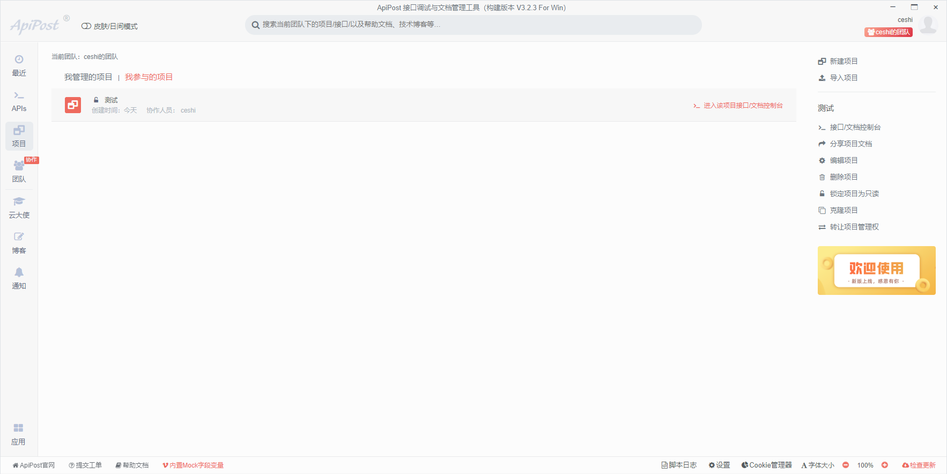Open the 团队 team sidebar icon

pyautogui.click(x=19, y=172)
